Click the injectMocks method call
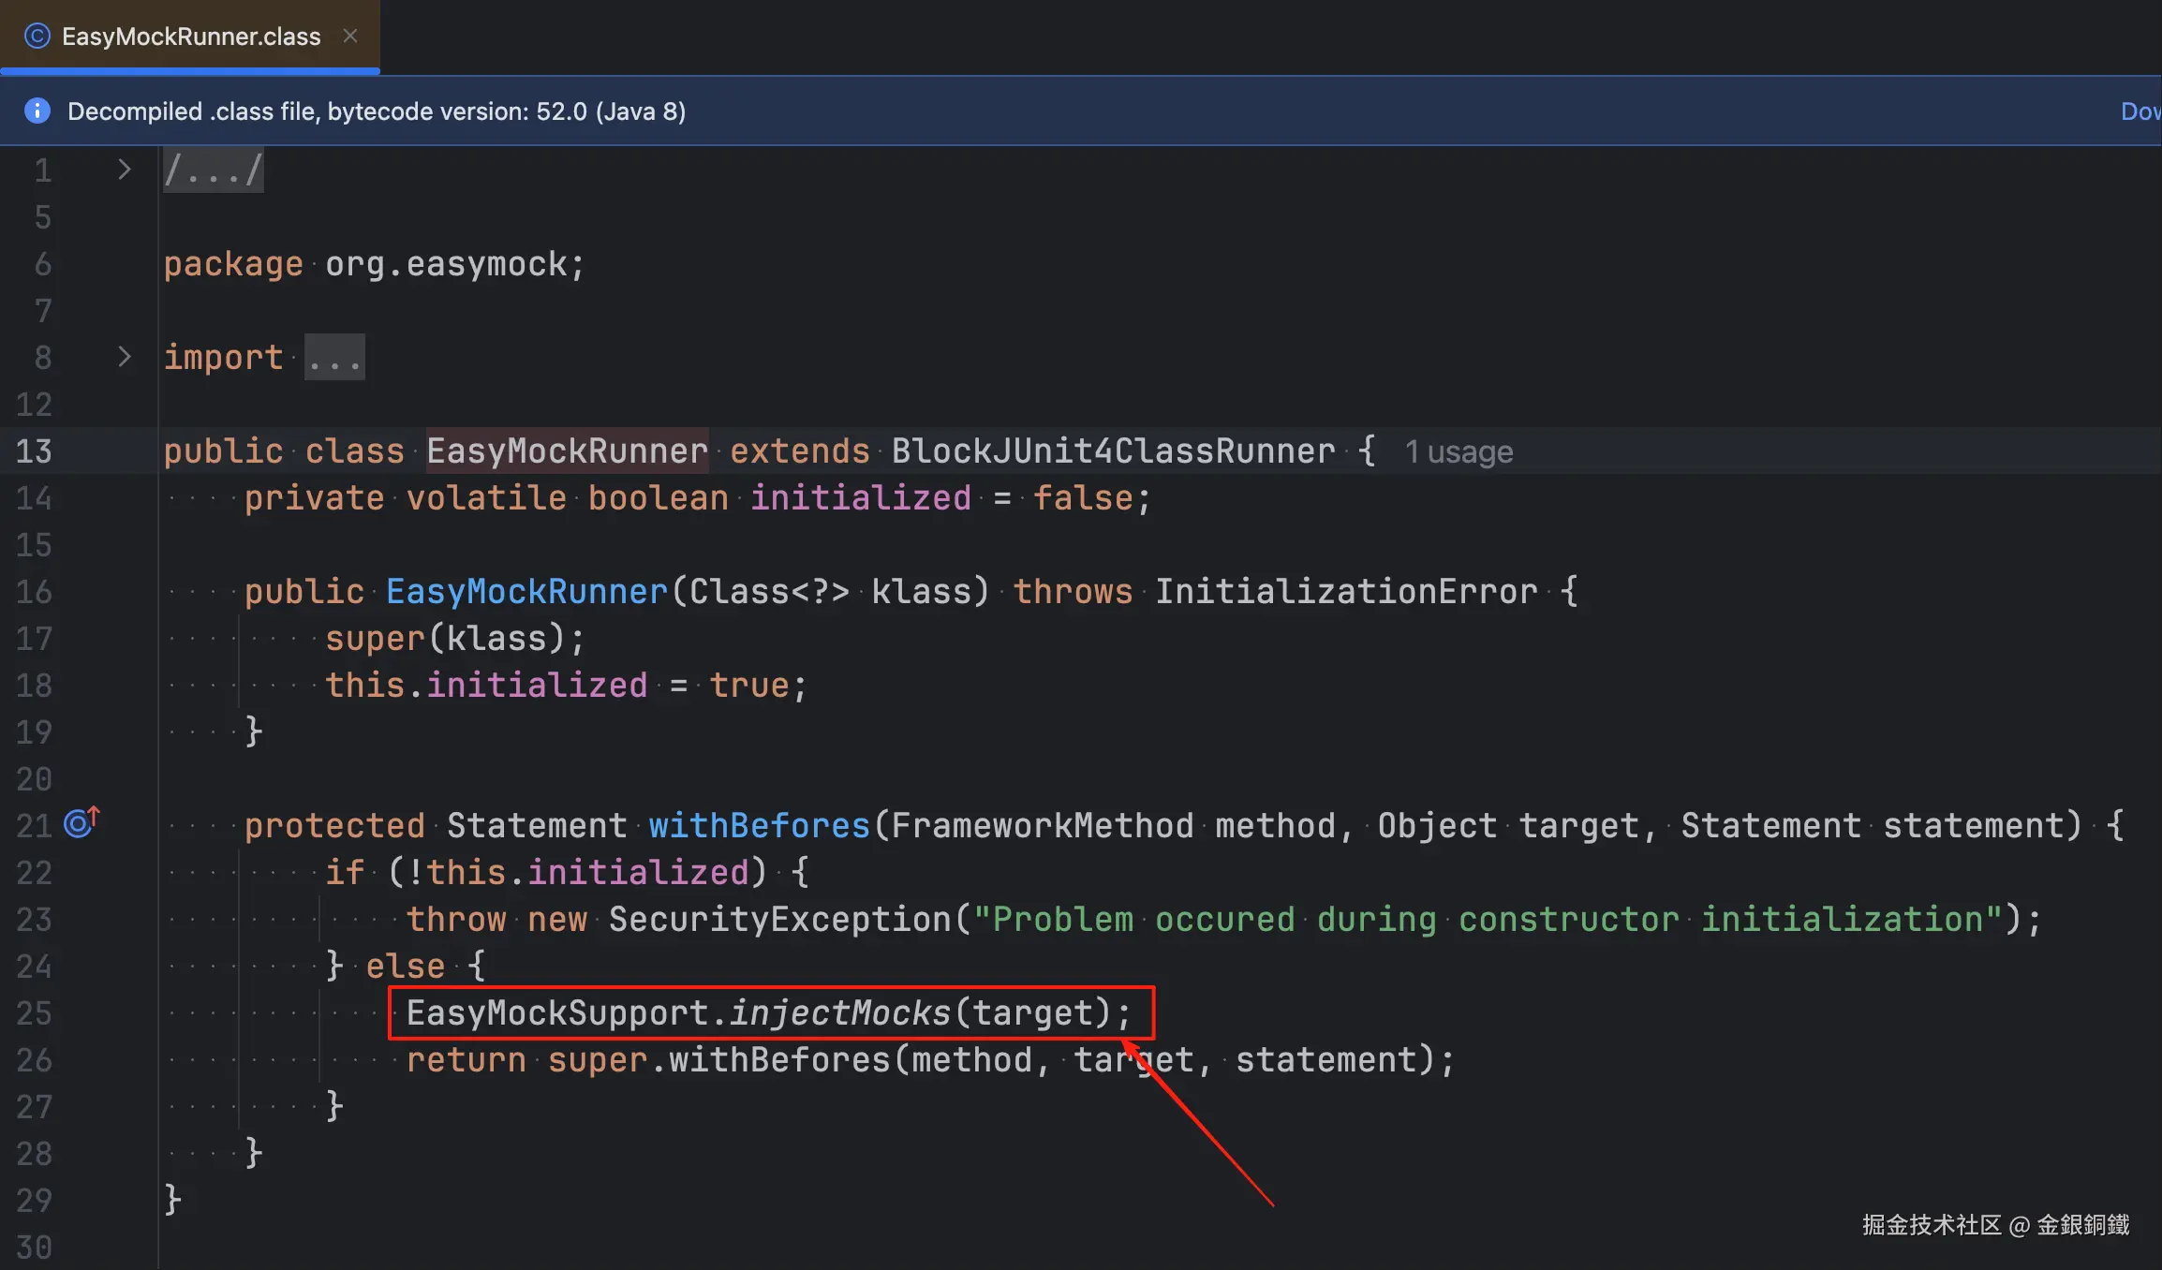 pyautogui.click(x=839, y=1012)
